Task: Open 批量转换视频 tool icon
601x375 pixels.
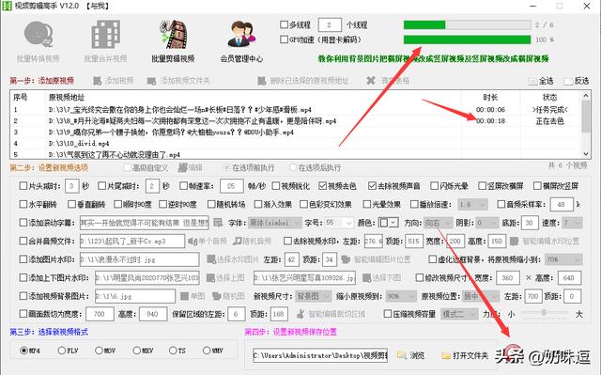Action: [x=38, y=35]
